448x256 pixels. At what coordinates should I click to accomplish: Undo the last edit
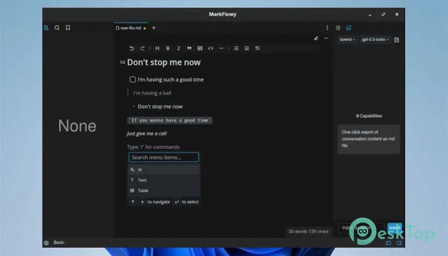131,48
